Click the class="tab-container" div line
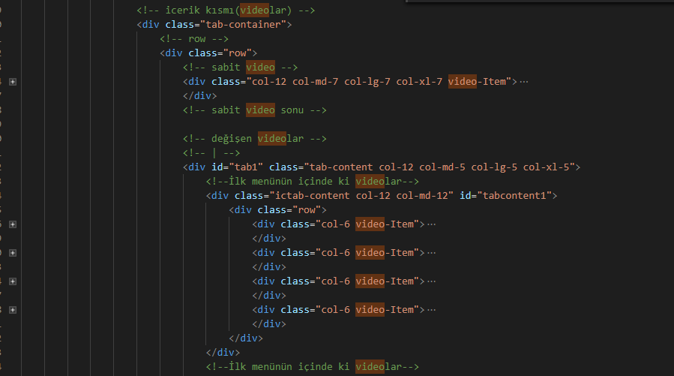Image resolution: width=674 pixels, height=376 pixels. pyautogui.click(x=214, y=25)
